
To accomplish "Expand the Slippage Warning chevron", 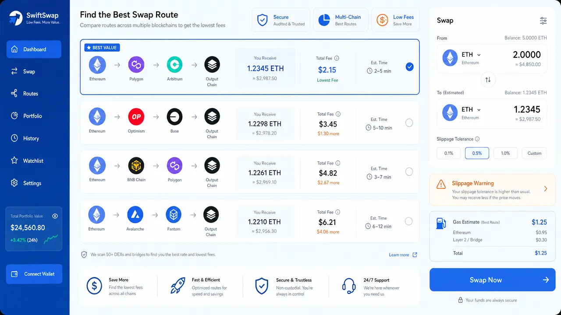I will click(x=546, y=189).
